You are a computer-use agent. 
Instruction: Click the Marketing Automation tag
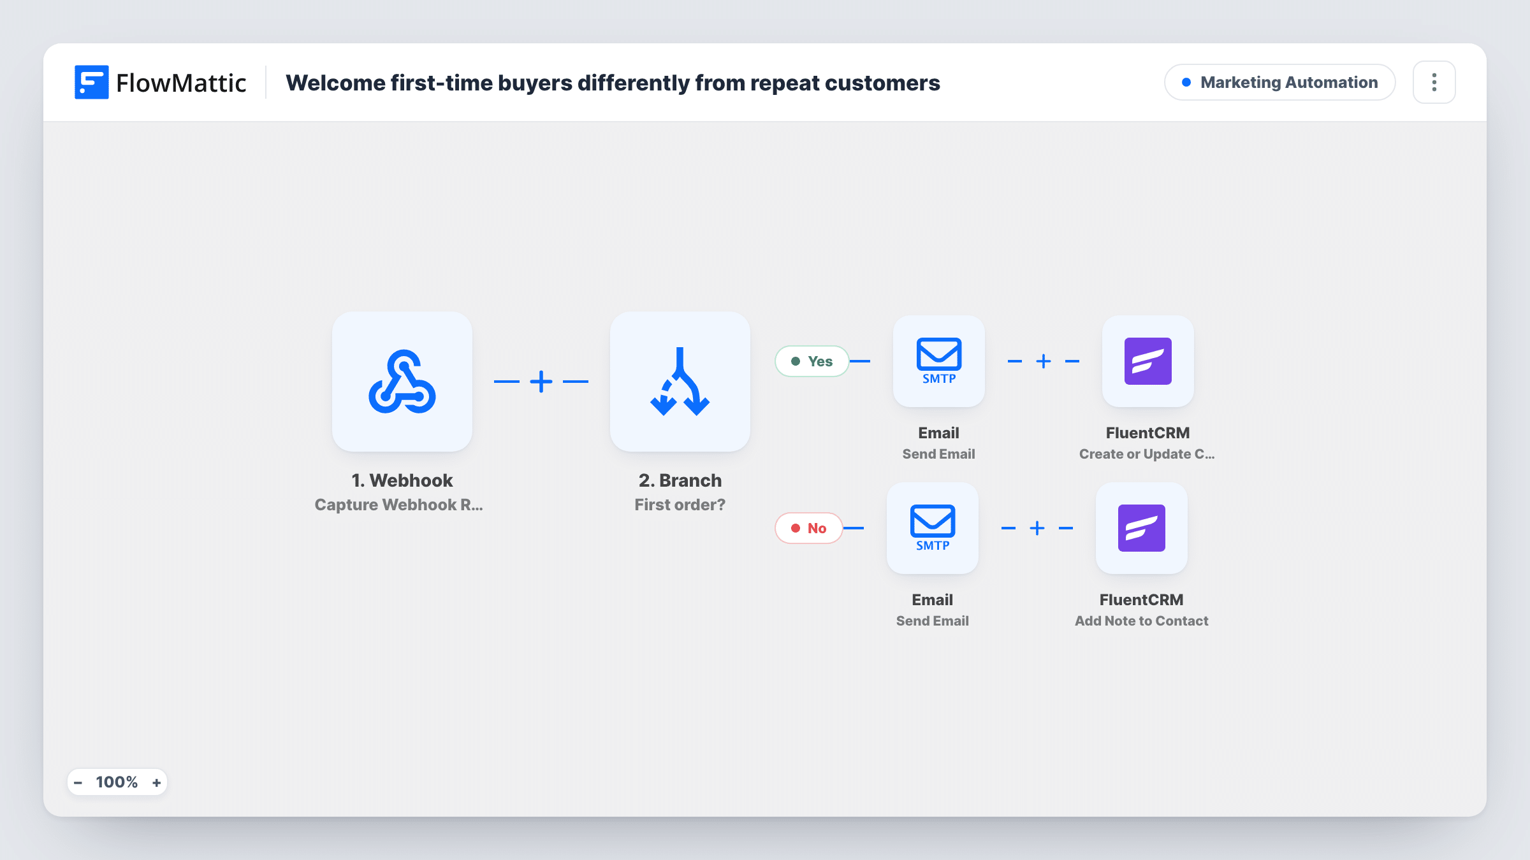coord(1280,82)
